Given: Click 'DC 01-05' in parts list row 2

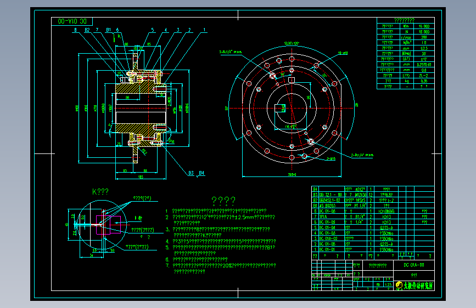Looking at the screenshot, I should click(327, 244).
